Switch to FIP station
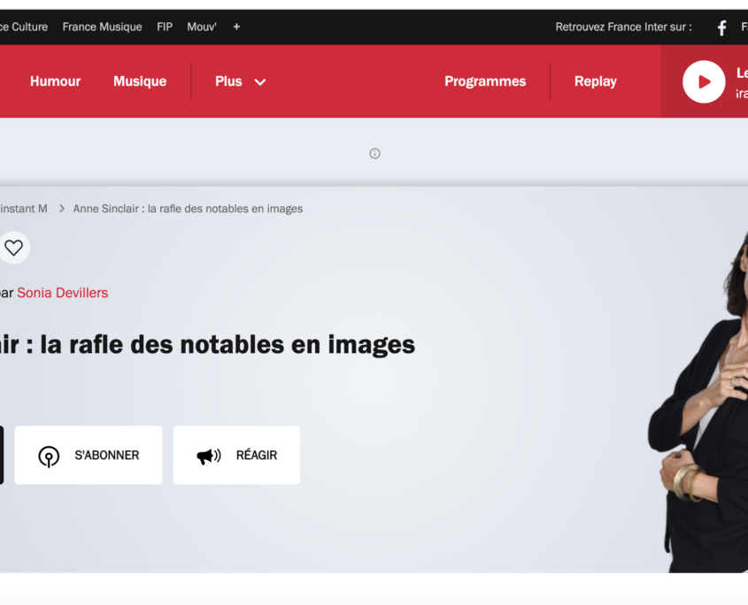This screenshot has width=748, height=605. [165, 27]
